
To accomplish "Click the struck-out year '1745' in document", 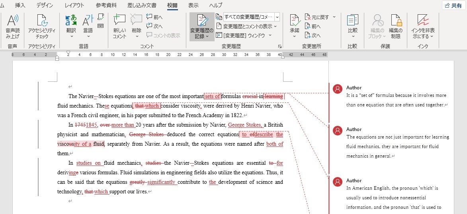I will click(x=80, y=125).
